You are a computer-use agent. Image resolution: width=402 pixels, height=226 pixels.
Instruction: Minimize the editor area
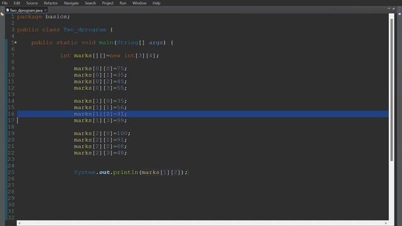tap(389, 9)
